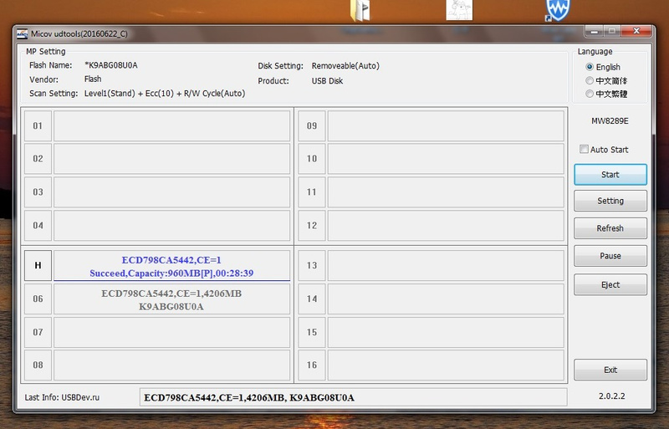Click the Vendor value Flash
Screen dimensions: 669x429
[x=93, y=79]
